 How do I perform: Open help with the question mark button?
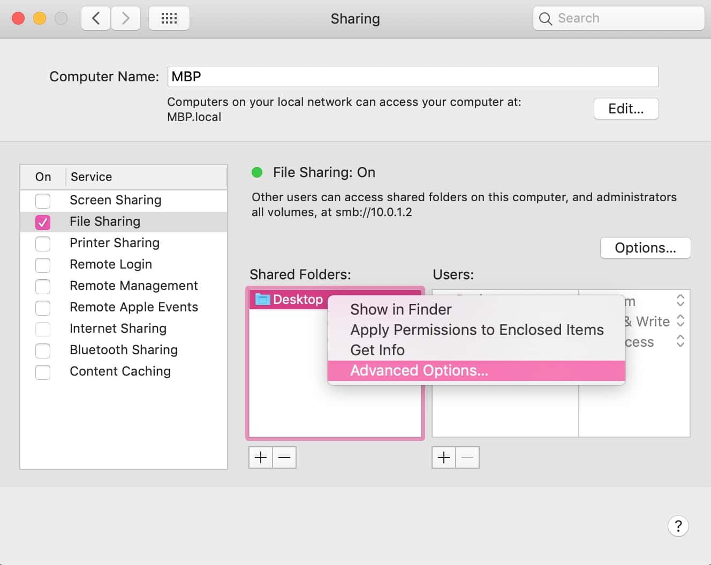click(x=678, y=526)
